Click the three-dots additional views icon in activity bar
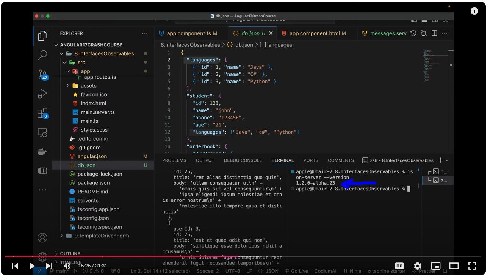This screenshot has height=275, width=490. (x=42, y=190)
